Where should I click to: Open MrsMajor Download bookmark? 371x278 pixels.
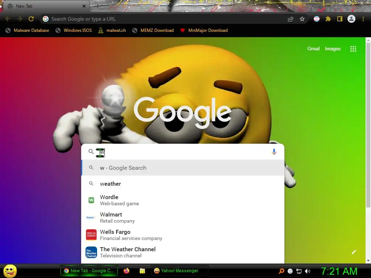204,30
